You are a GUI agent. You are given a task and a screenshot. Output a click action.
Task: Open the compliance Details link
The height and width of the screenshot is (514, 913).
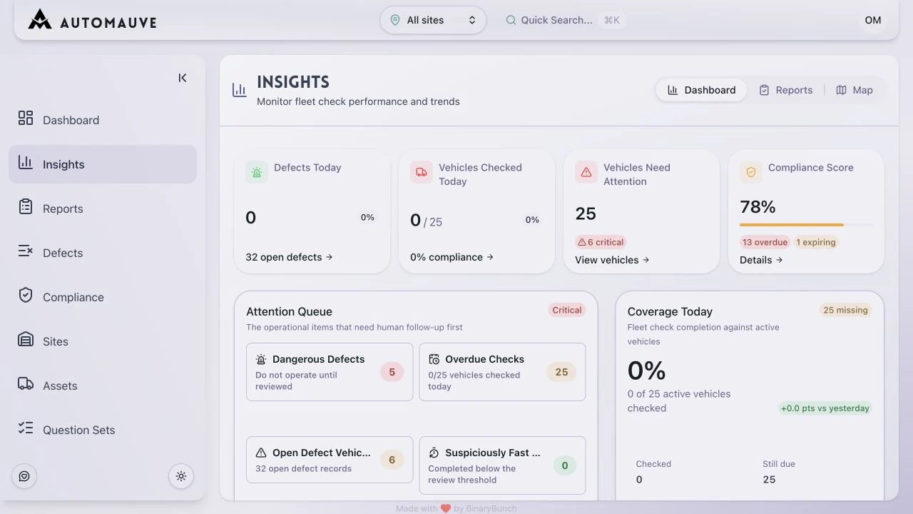click(761, 260)
